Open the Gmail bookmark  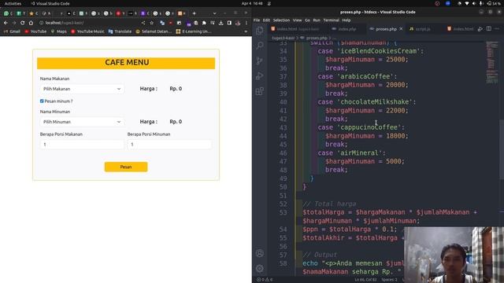tap(12, 31)
